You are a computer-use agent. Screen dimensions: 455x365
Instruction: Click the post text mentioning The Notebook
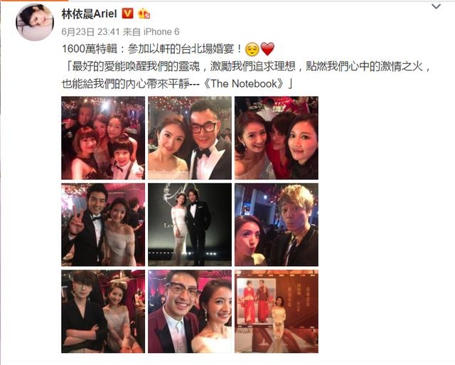pos(247,75)
